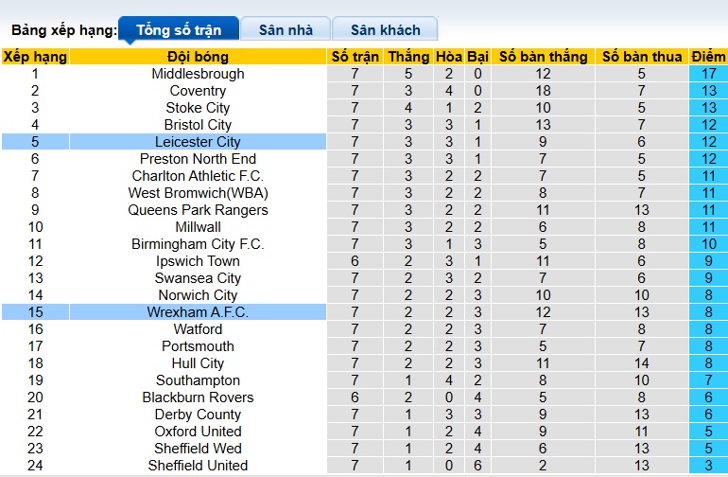Screen dimensions: 728x477
Task: Click the Xếp hạng column header
Action: point(35,57)
